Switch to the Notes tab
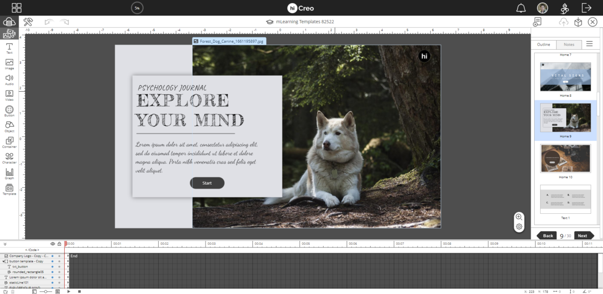 (569, 45)
